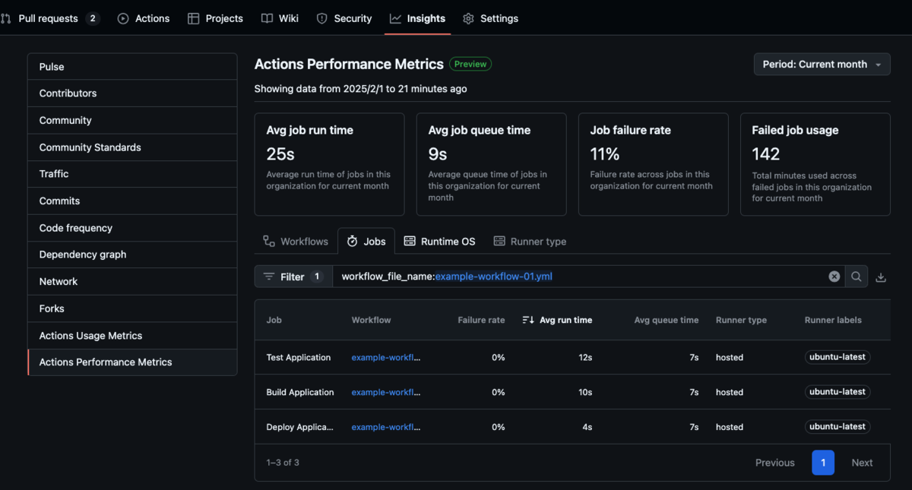The image size is (912, 490).
Task: Select Commits in the sidebar
Action: pos(132,201)
